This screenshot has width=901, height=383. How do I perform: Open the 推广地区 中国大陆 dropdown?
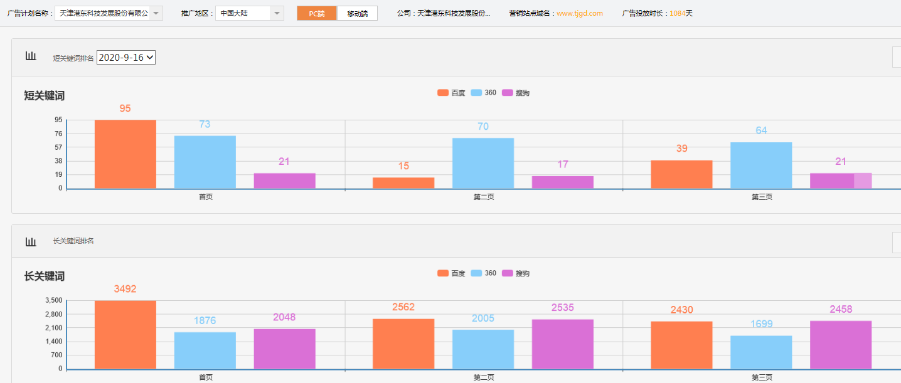point(249,13)
